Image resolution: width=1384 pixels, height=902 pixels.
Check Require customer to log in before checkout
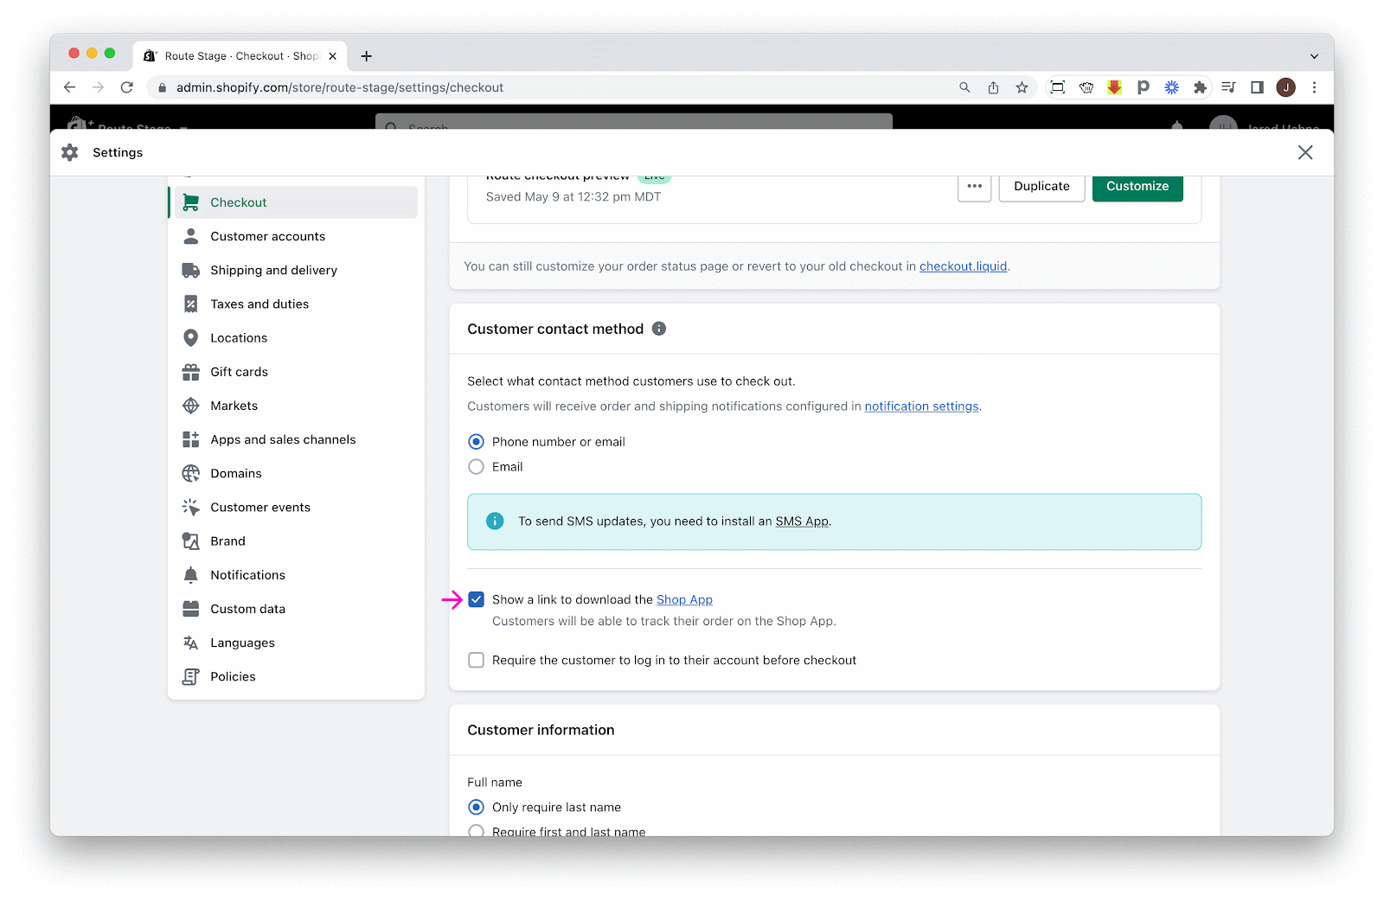pyautogui.click(x=476, y=660)
